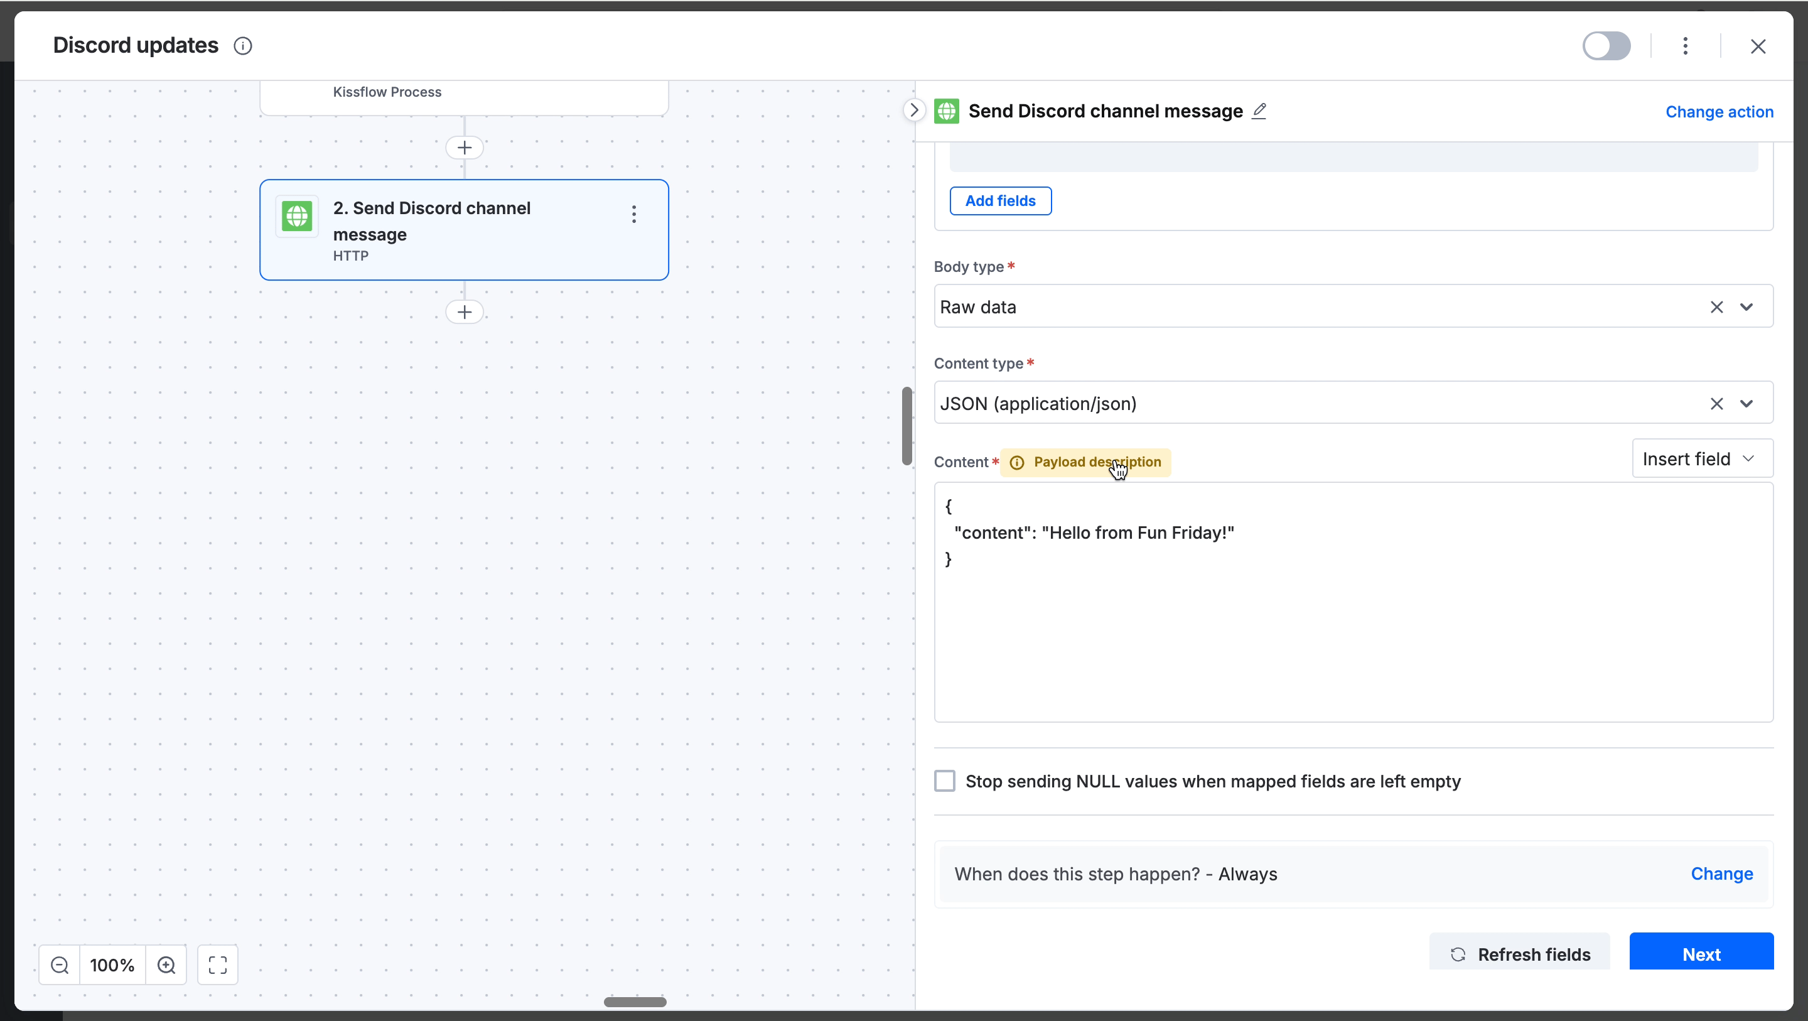
Task: Expand the Content type dropdown
Action: pyautogui.click(x=1746, y=404)
